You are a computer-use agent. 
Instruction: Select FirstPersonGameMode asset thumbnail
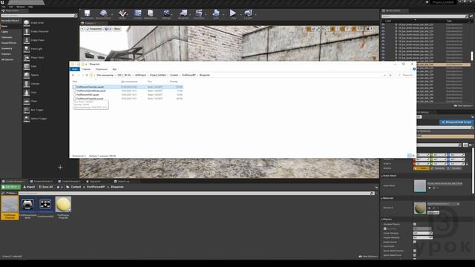click(27, 208)
